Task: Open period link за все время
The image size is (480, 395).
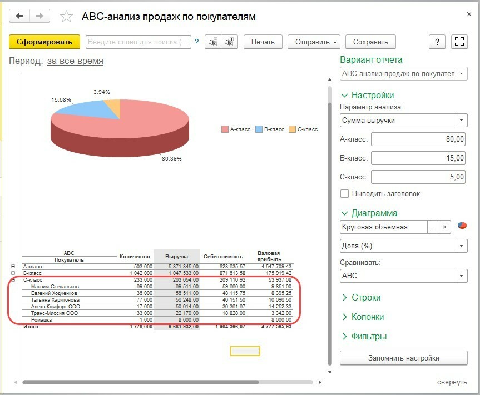Action: pos(75,61)
